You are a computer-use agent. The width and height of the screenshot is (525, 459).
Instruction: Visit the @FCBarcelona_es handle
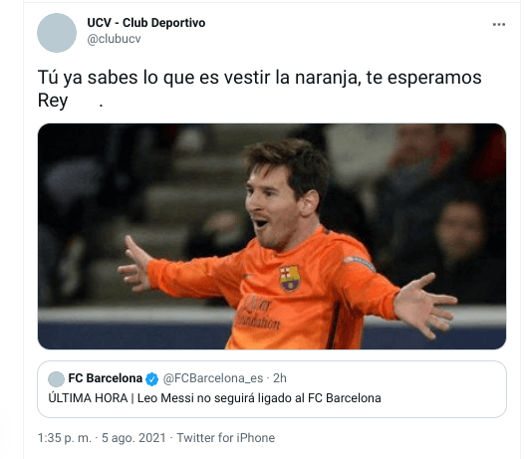(x=213, y=378)
